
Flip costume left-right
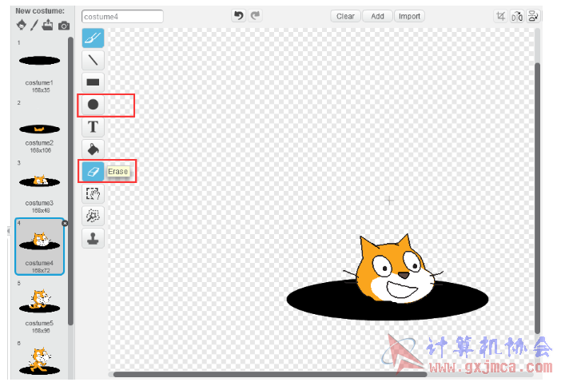pos(517,16)
